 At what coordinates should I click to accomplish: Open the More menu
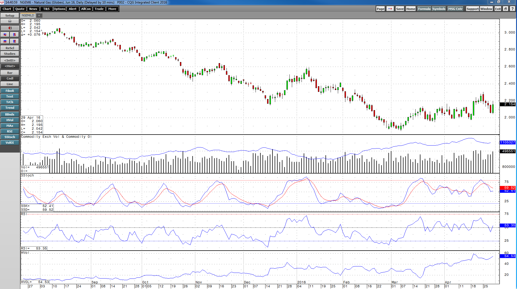pos(112,9)
